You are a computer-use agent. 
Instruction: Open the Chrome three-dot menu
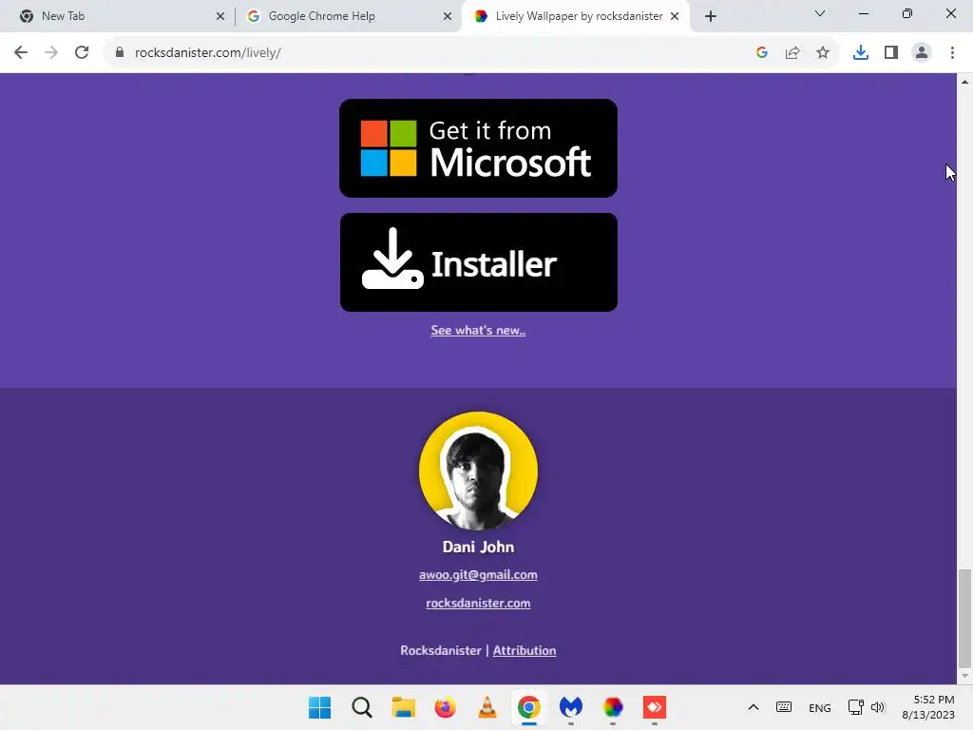pyautogui.click(x=952, y=53)
